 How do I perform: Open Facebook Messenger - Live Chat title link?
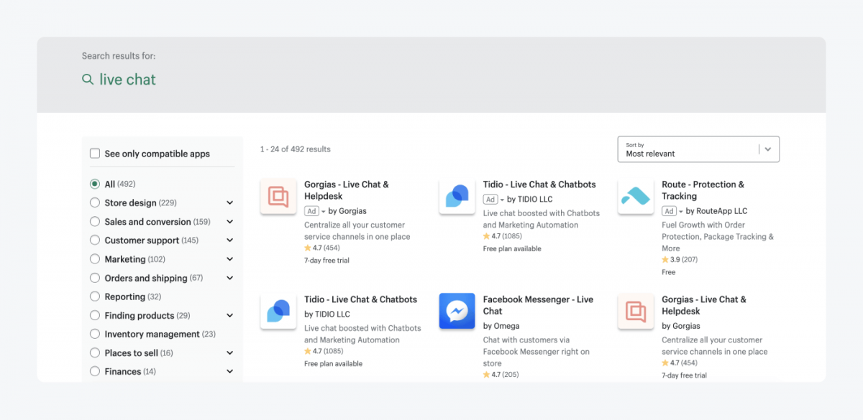click(538, 305)
